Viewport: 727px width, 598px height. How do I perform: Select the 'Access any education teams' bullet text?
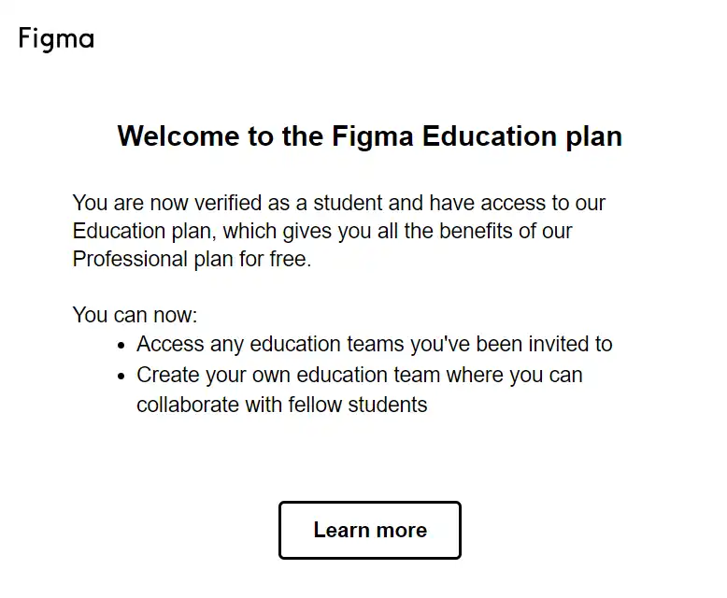coord(374,345)
